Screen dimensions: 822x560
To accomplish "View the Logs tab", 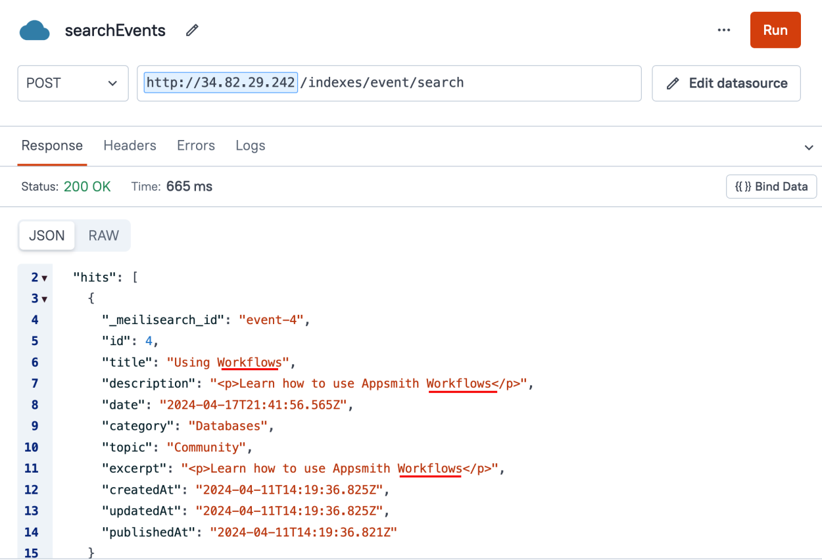I will (250, 145).
